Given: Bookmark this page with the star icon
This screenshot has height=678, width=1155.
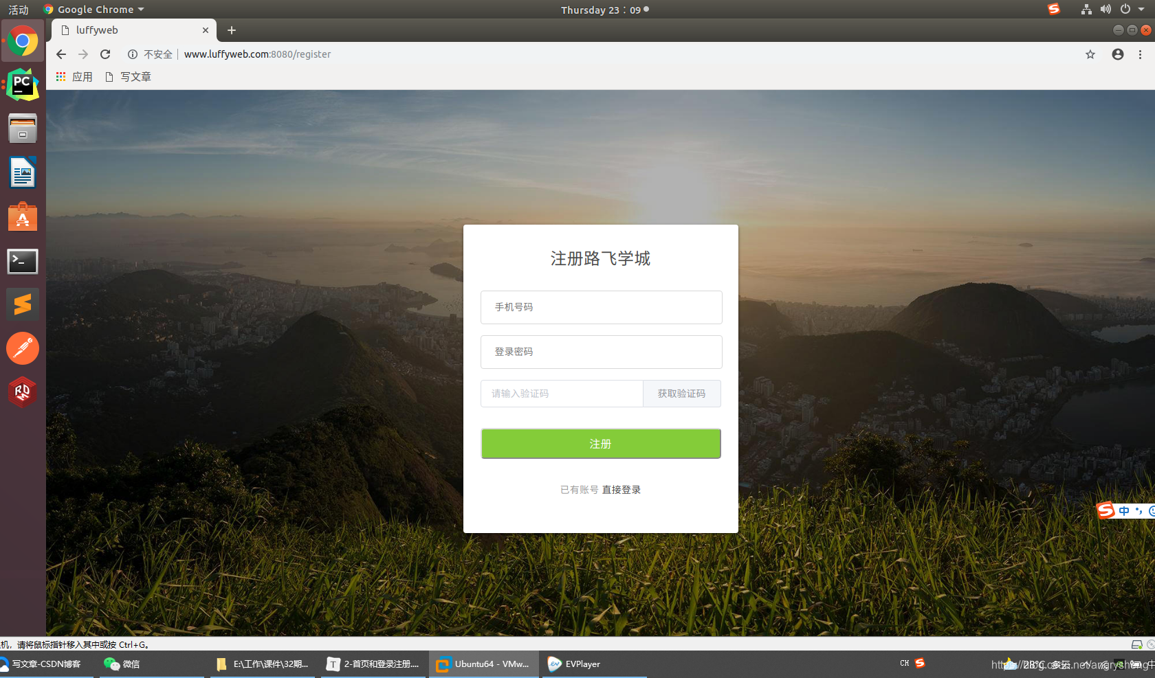Looking at the screenshot, I should point(1090,54).
